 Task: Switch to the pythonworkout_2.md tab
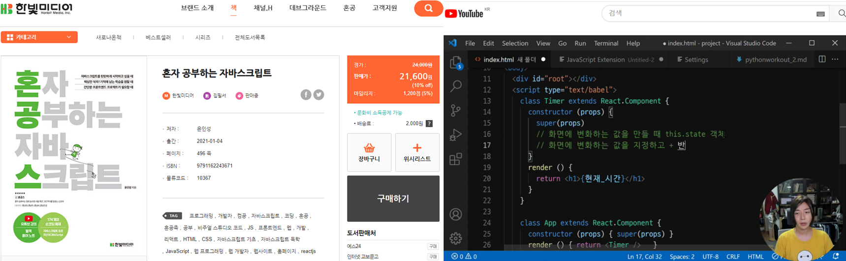click(771, 59)
